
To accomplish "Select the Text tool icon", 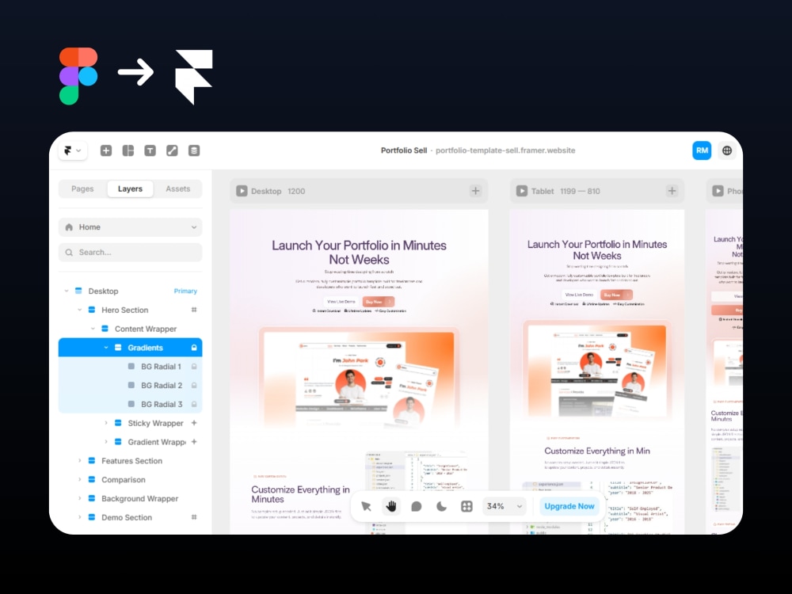I will point(150,150).
